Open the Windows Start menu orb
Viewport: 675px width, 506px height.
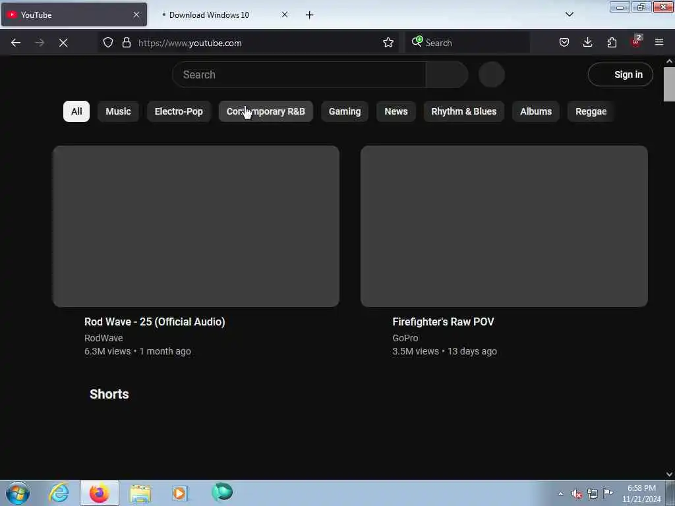click(18, 493)
